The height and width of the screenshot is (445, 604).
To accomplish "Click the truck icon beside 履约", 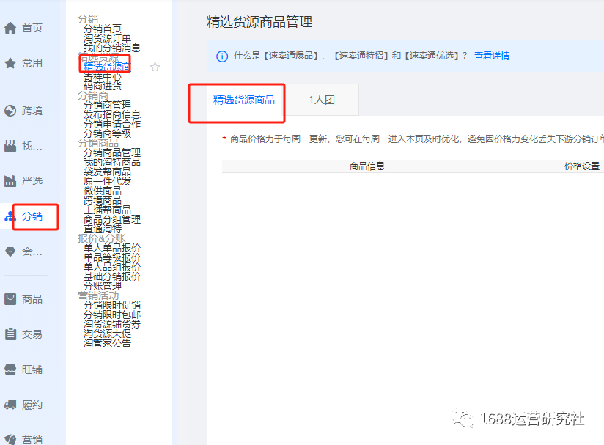I will 10,405.
